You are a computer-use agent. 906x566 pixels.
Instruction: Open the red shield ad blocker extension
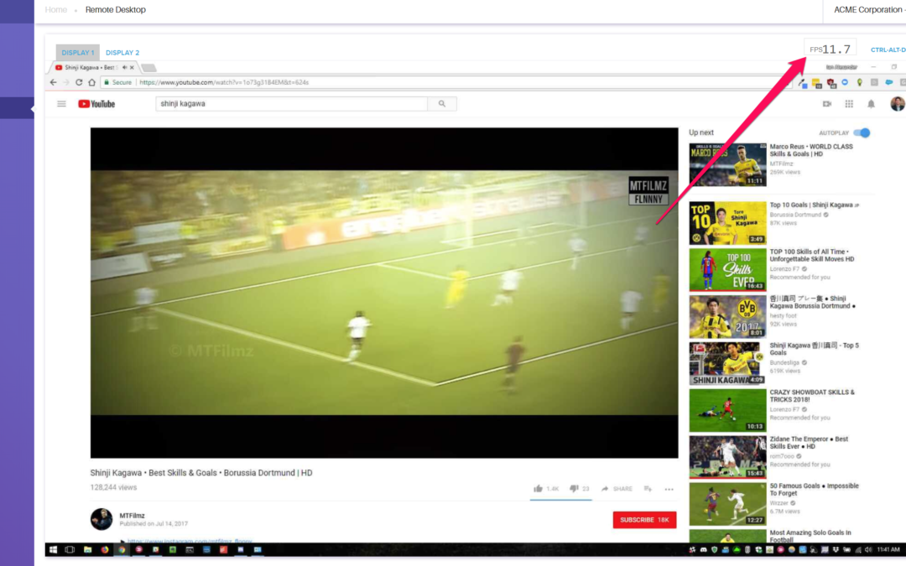tap(830, 83)
